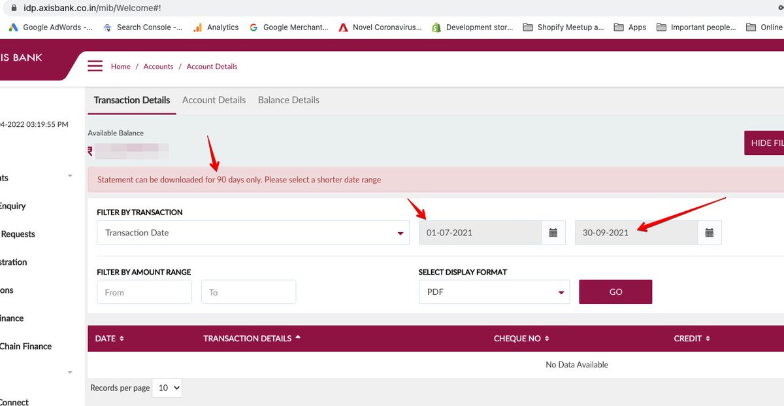Expand the upper sidebar menu chevron
784x406 pixels.
(70, 177)
